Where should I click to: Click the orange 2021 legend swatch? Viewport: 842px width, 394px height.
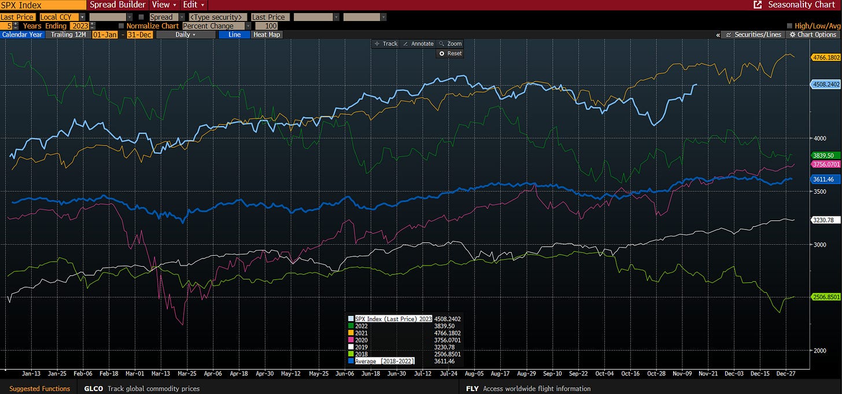tap(351, 333)
